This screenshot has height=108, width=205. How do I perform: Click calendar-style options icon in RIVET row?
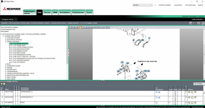[195, 103]
